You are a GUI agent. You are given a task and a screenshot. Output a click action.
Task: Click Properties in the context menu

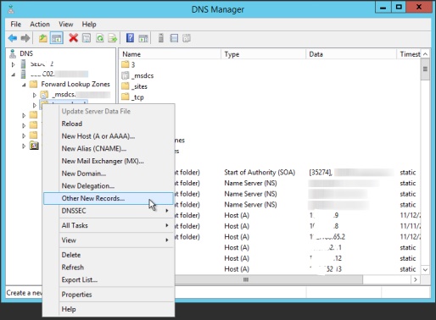(x=76, y=295)
